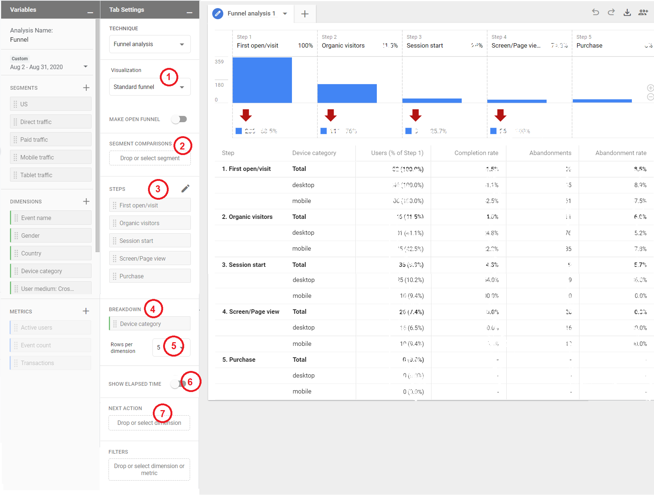This screenshot has width=654, height=495.
Task: Click the redo arrow icon
Action: (x=611, y=12)
